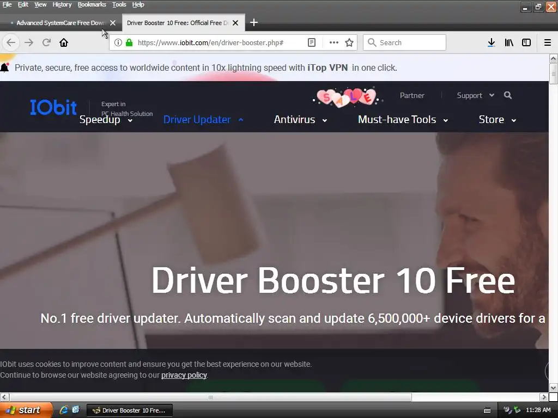Click the vertical scrollbar up arrow
The height and width of the screenshot is (418, 558).
(x=553, y=59)
